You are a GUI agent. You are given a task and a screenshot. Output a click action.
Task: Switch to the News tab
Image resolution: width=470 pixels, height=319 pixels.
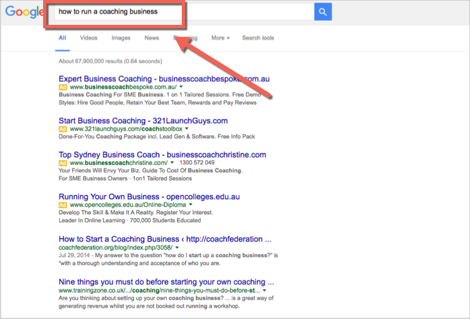click(152, 38)
